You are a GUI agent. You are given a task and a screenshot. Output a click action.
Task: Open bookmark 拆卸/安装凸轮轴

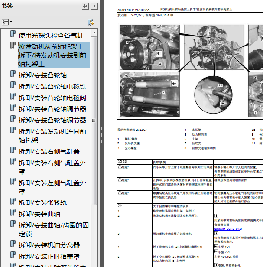(42, 75)
